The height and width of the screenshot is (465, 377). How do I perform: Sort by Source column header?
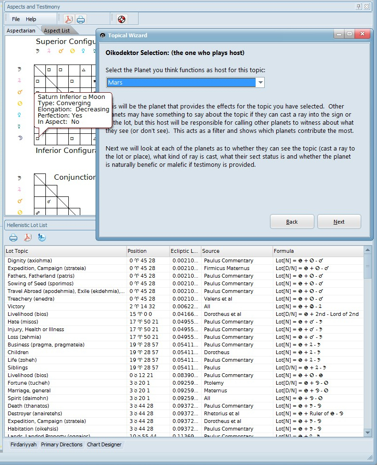coord(237,251)
